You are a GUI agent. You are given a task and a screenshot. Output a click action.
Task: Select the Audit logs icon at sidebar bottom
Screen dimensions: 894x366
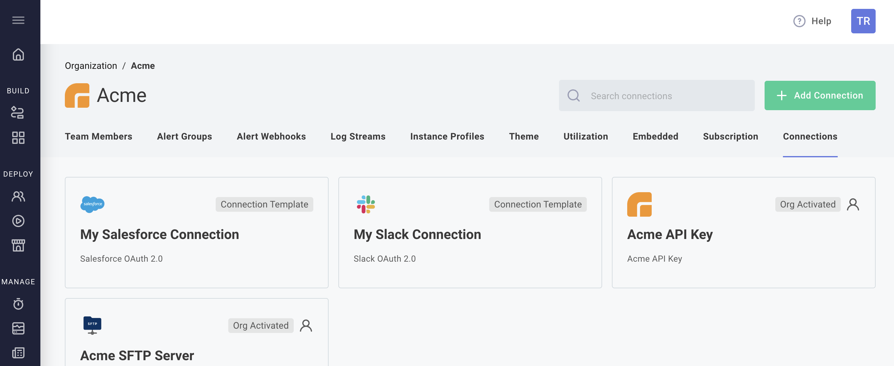(18, 353)
